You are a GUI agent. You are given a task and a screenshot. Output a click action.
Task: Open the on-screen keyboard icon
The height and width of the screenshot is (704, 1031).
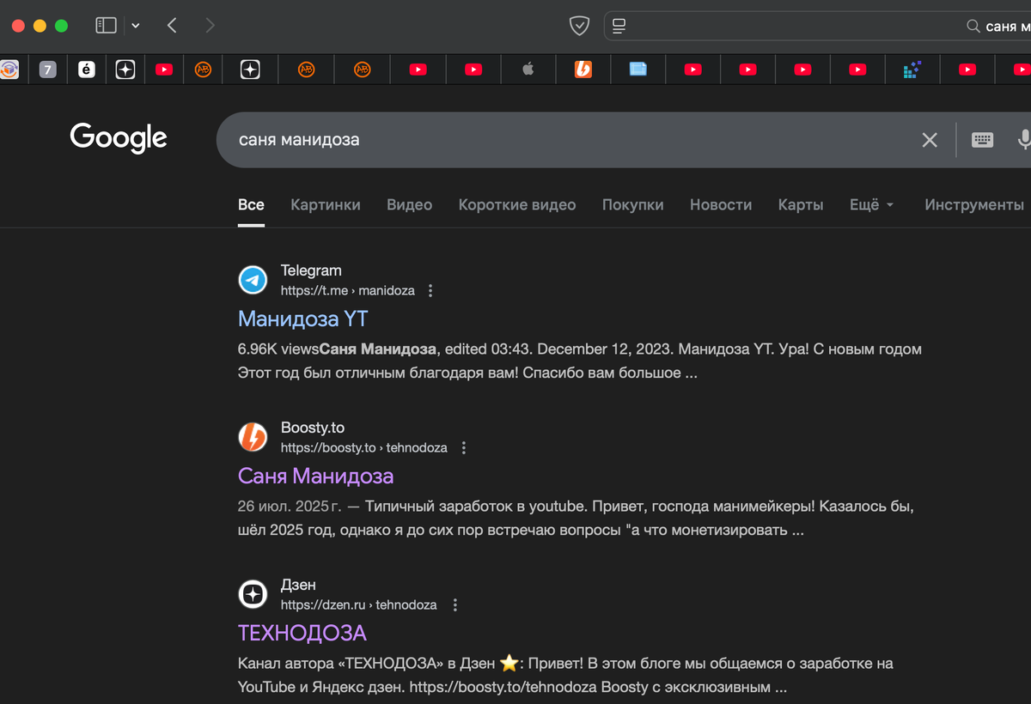983,139
